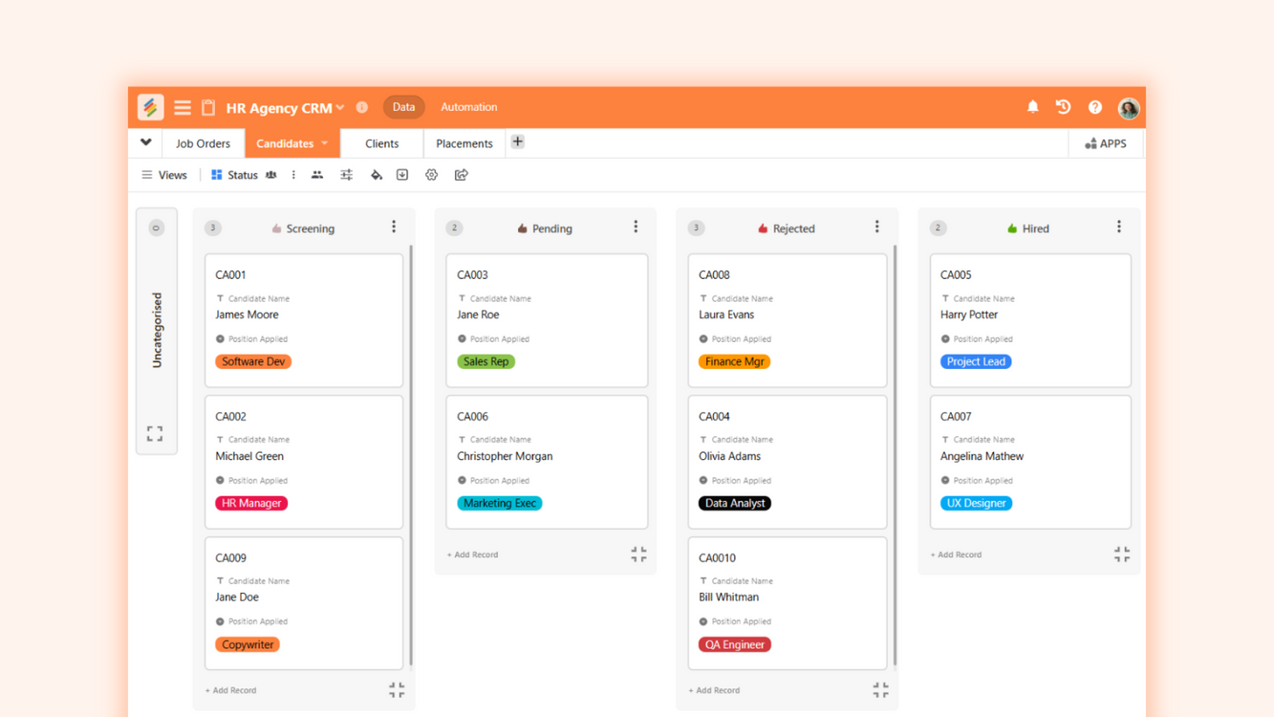1274x717 pixels.
Task: Switch to the Clients tab
Action: click(x=381, y=143)
